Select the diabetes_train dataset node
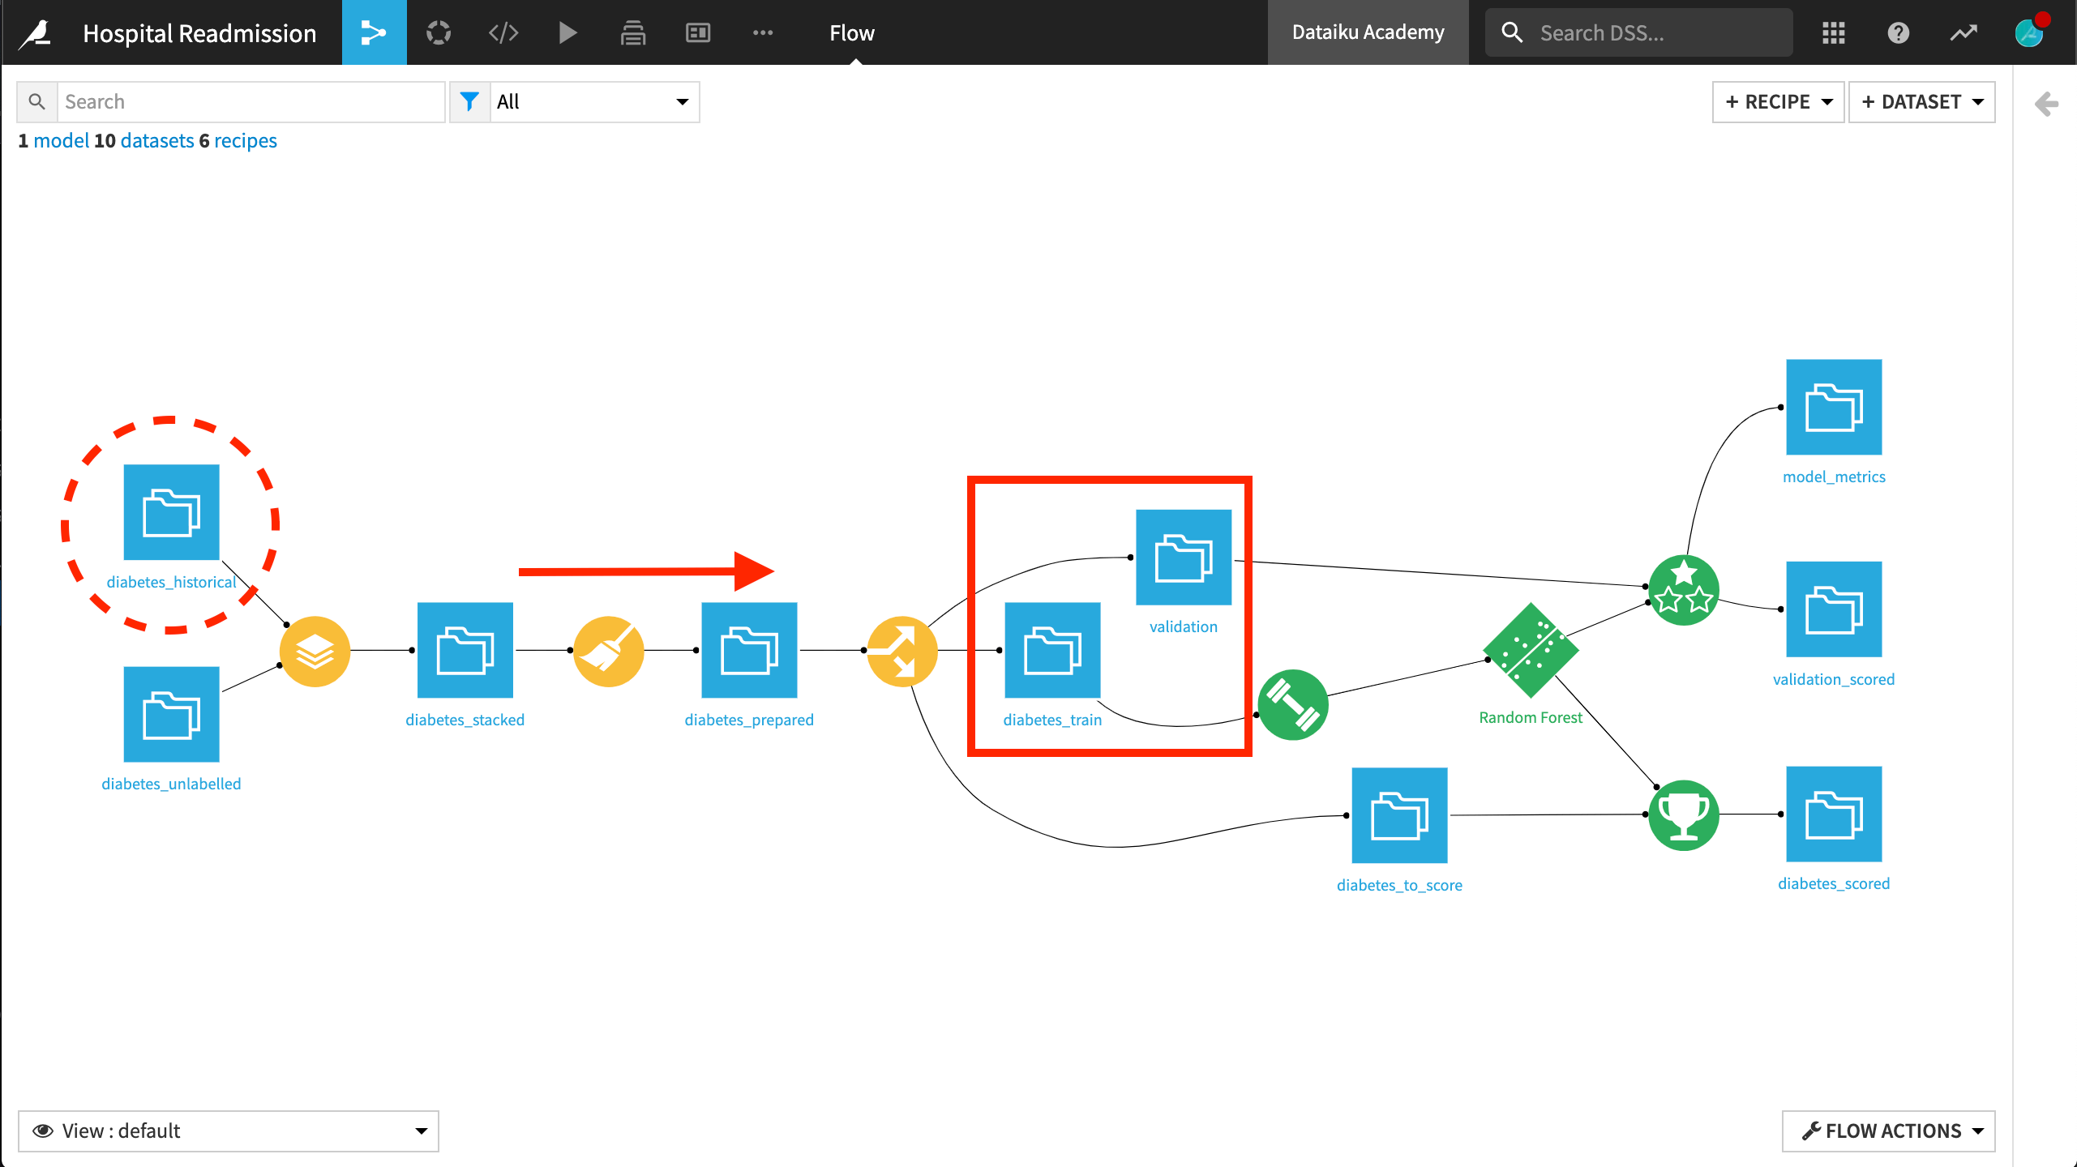Screen dimensions: 2077x1167 click(1052, 650)
